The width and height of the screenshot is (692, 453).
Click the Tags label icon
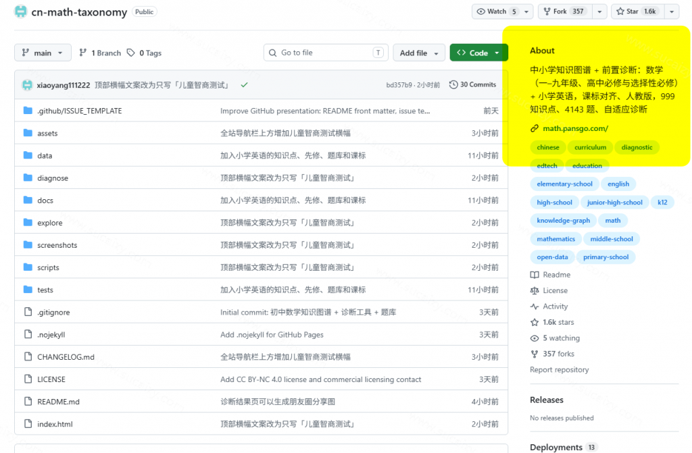130,53
